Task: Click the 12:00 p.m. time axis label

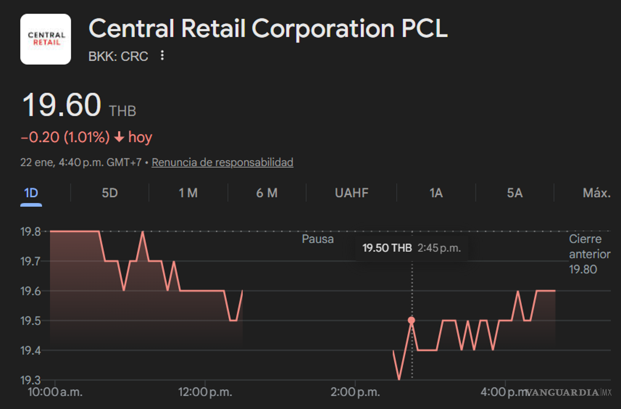Action: pos(205,392)
